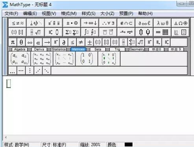Open the set theory symbols palette
Screen dimensions: 194x147
click(x=126, y=23)
